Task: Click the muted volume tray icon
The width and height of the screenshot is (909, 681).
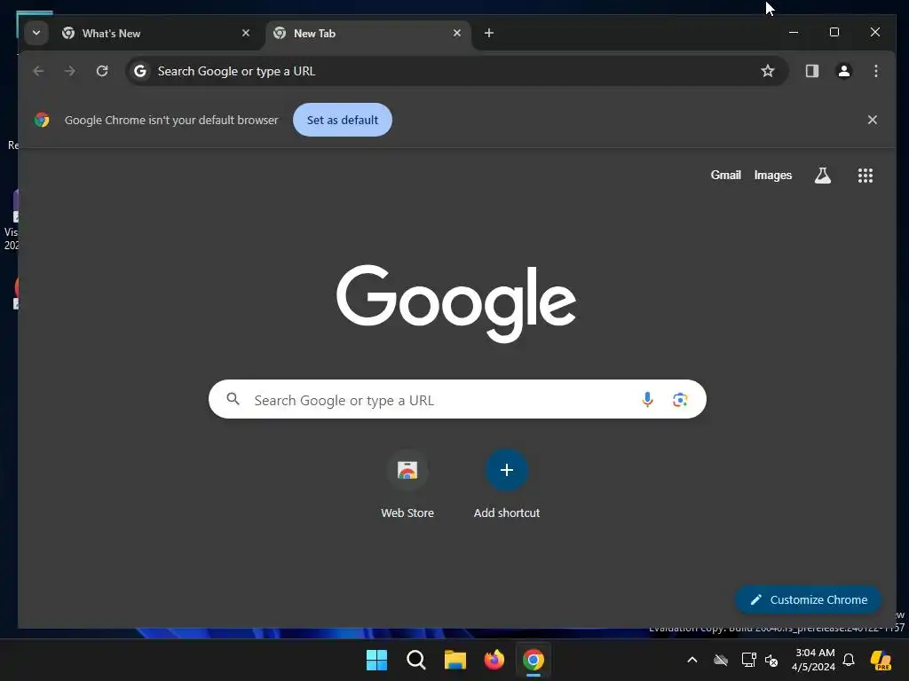Action: click(x=771, y=660)
